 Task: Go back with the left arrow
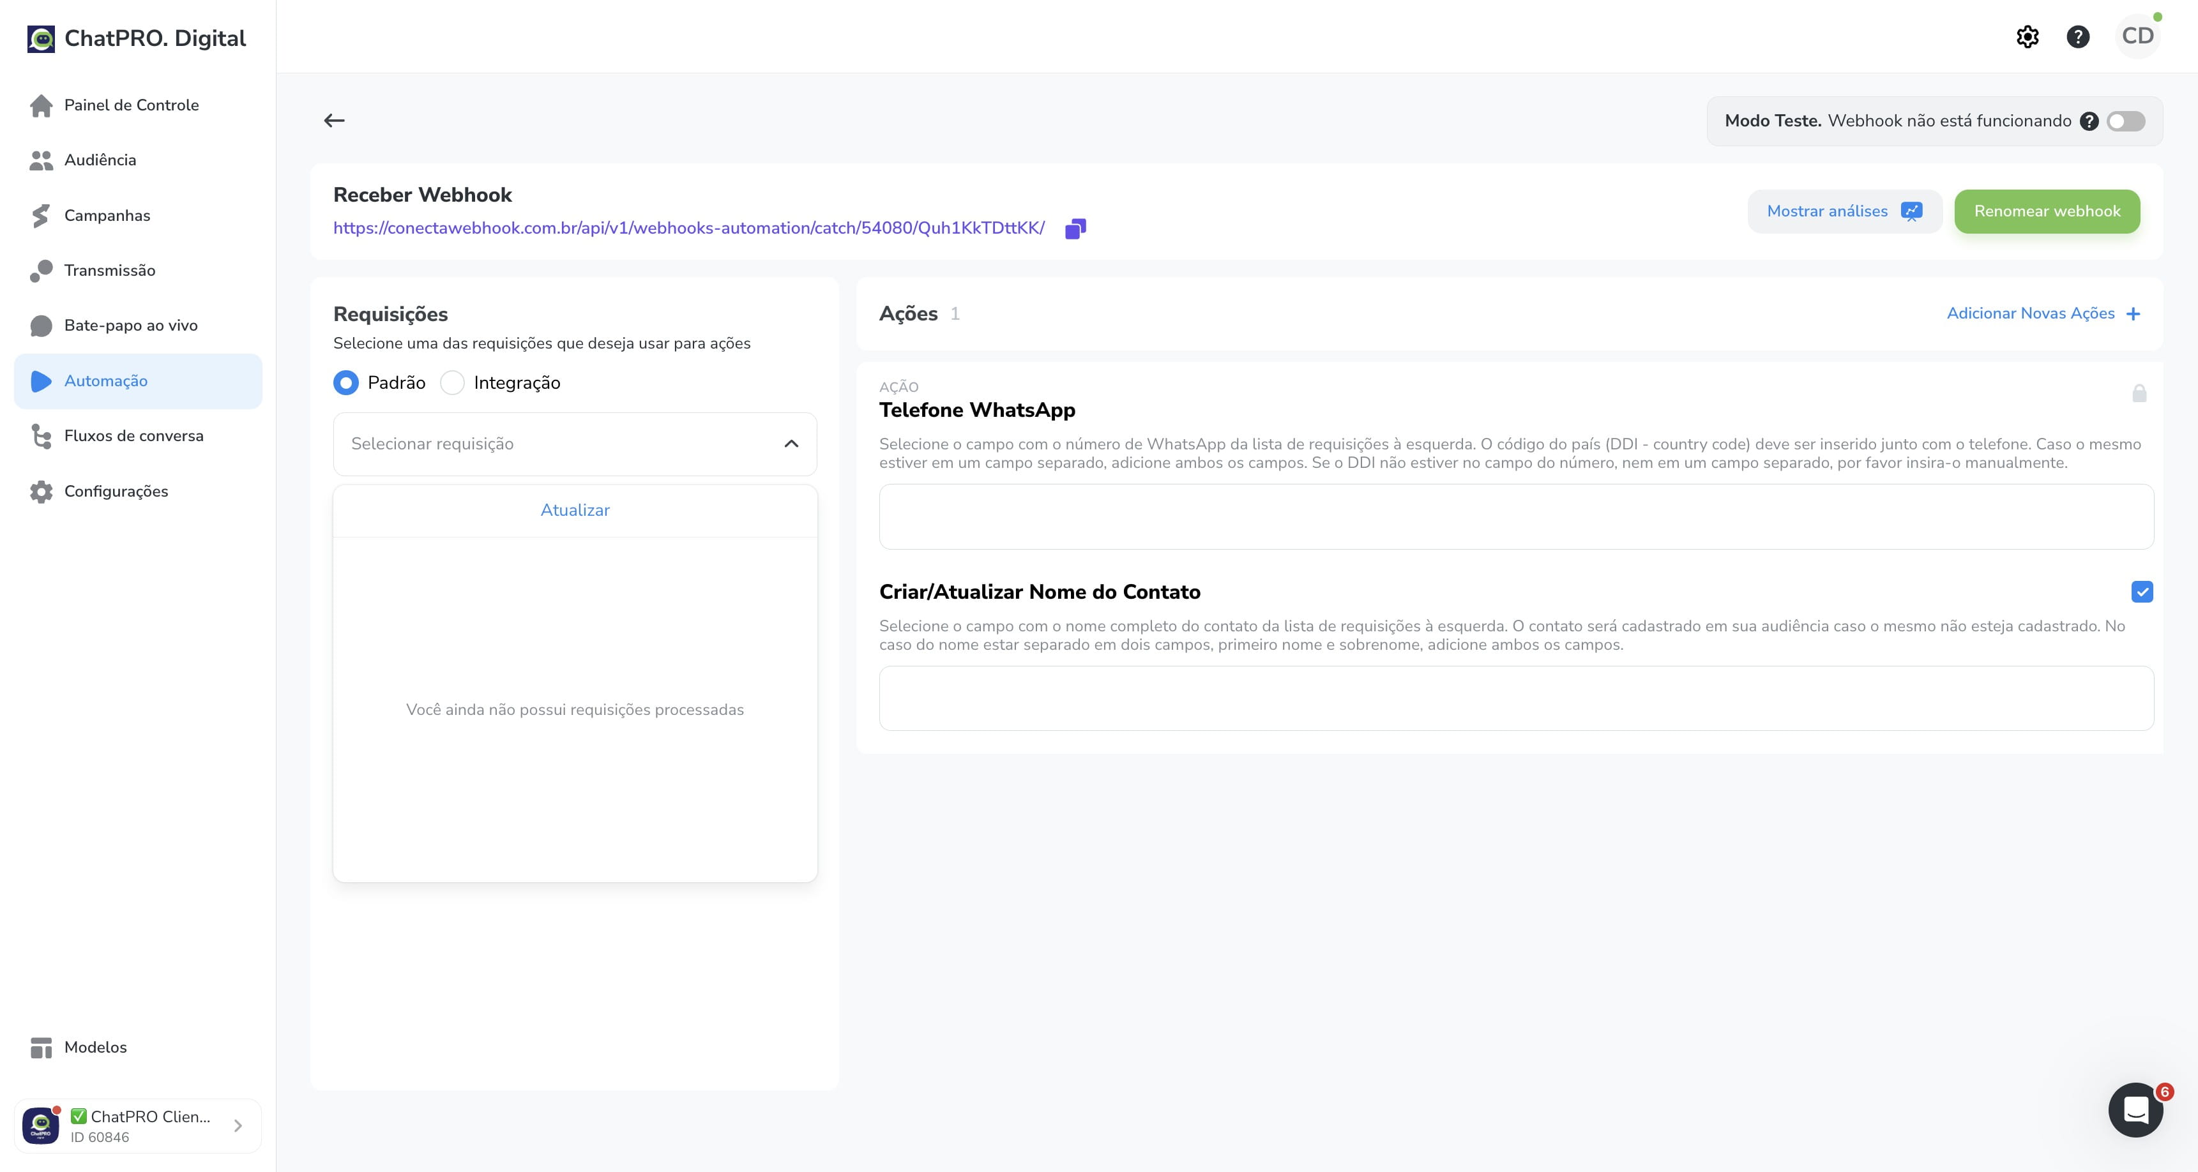[335, 120]
